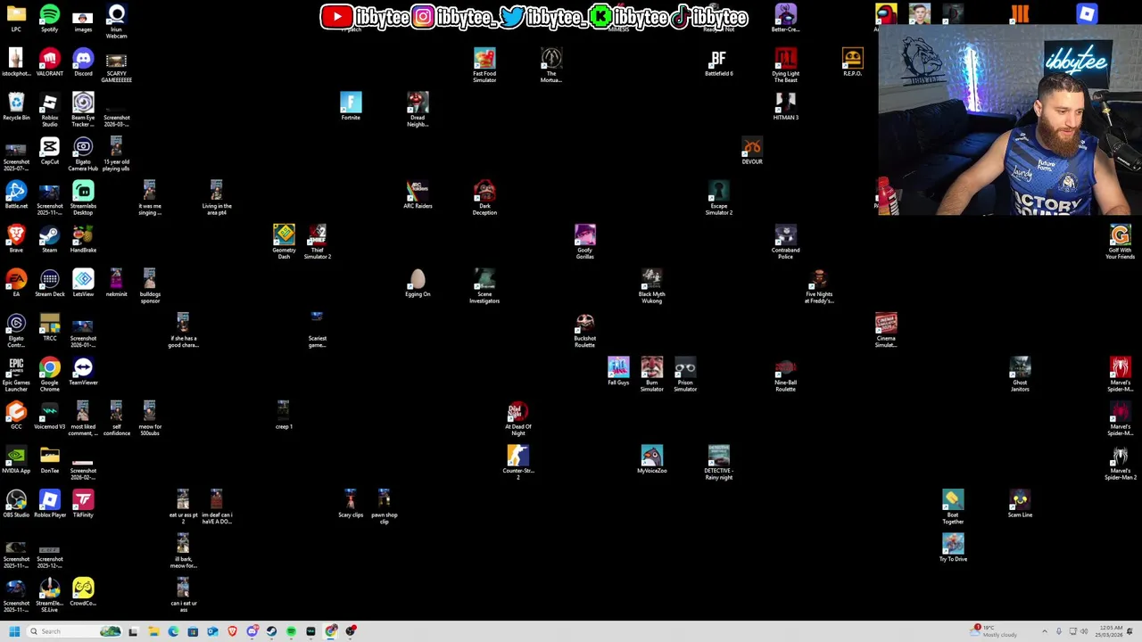This screenshot has height=642, width=1142.
Task: Open the Fast Food Simulator game
Action: click(x=484, y=66)
